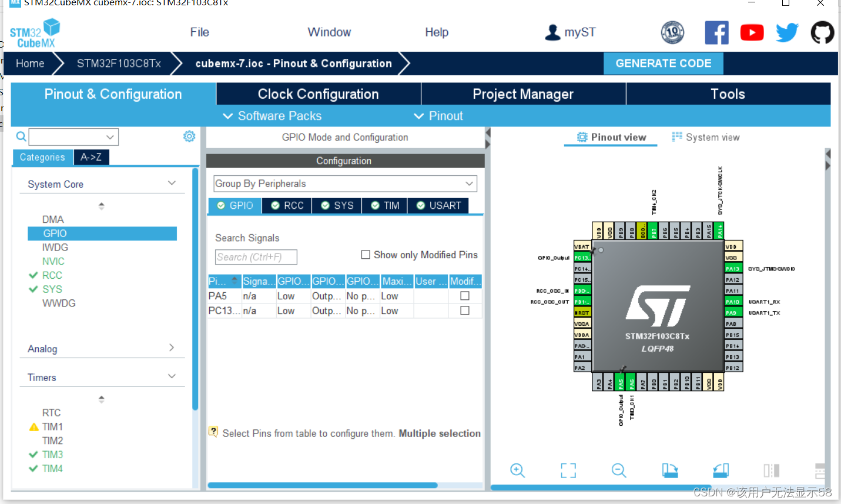Go to Home breadcrumb
Viewport: 841px width, 504px height.
click(30, 64)
